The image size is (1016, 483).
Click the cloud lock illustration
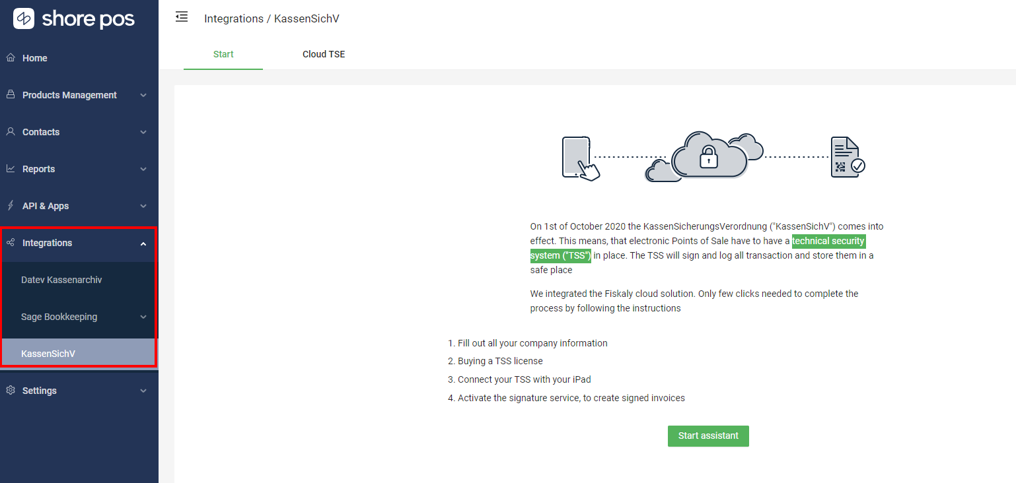705,156
